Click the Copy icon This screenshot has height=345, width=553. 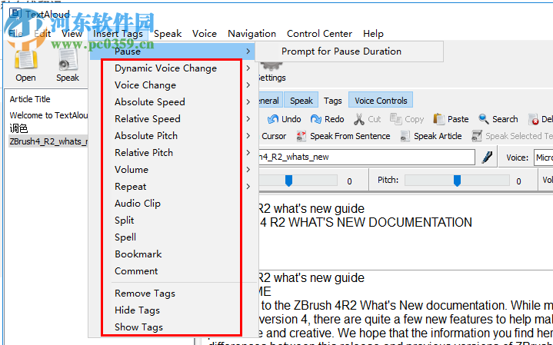coord(395,119)
